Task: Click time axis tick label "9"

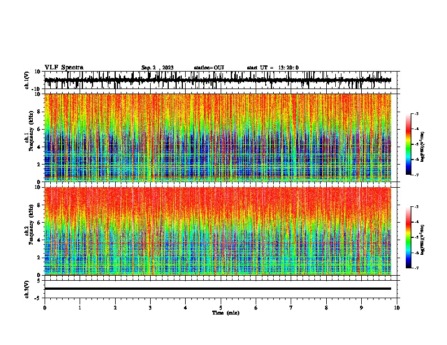Action: 361,308
